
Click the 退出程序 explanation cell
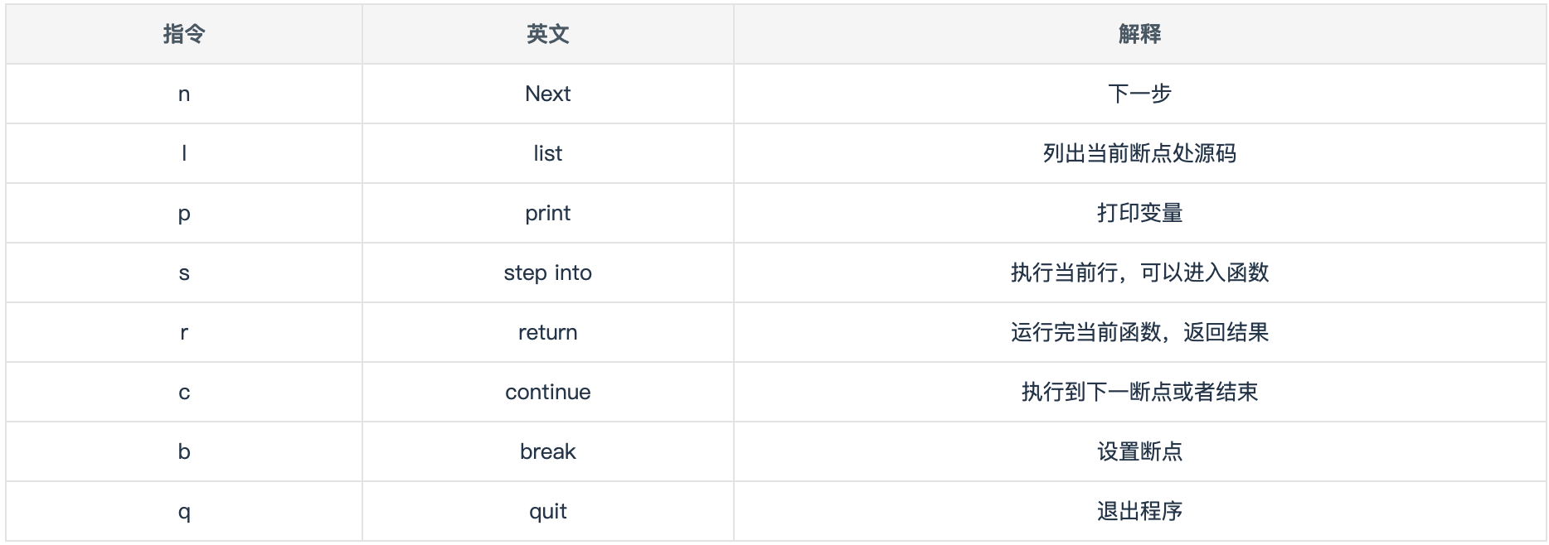click(x=1139, y=511)
